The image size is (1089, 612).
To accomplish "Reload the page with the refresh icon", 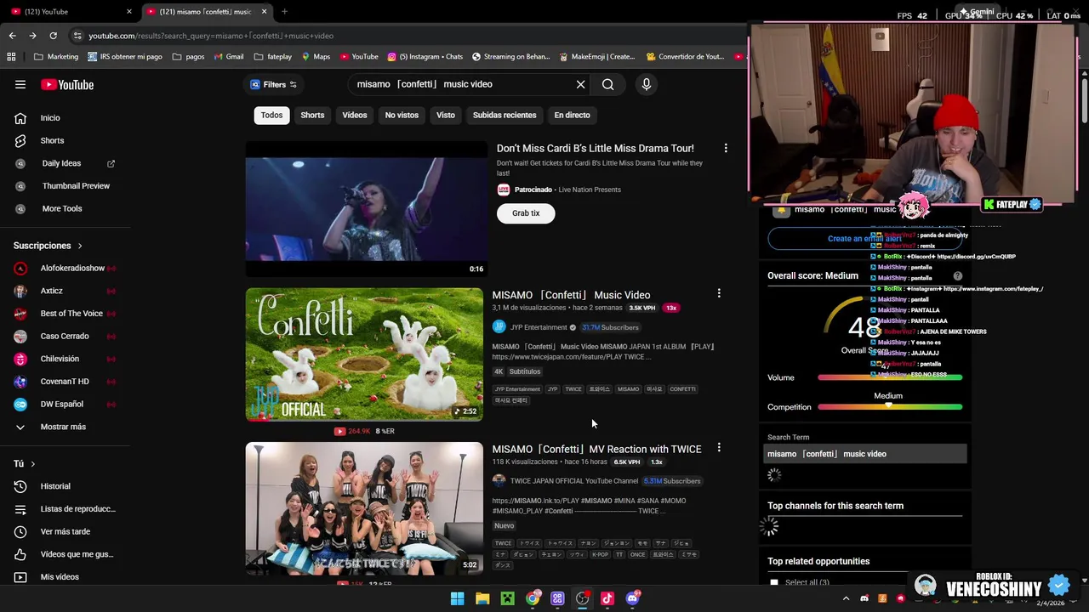I will pos(53,36).
